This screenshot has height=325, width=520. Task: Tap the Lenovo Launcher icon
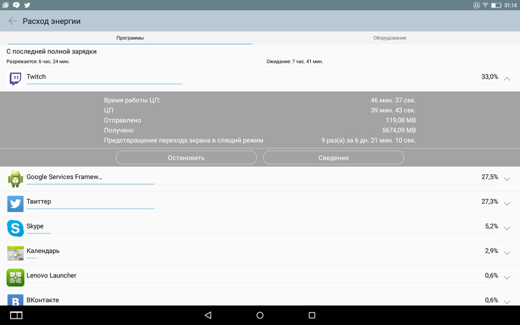click(15, 277)
